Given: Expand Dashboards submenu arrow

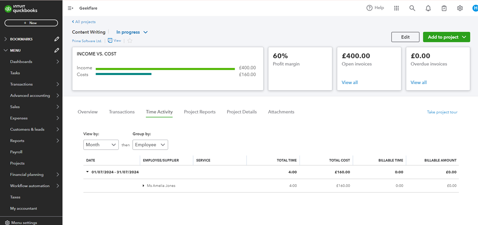Looking at the screenshot, I should 58,62.
